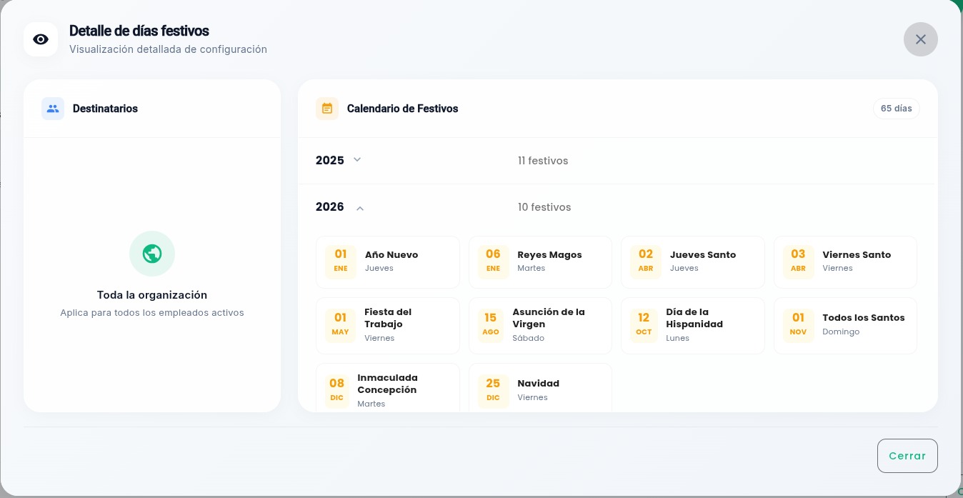Select the Reyes Magos holiday card
963x498 pixels.
tap(540, 262)
